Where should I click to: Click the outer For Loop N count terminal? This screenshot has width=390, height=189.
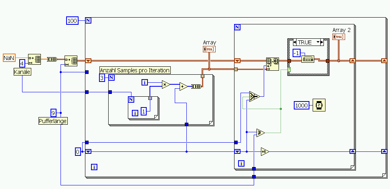coord(88,20)
